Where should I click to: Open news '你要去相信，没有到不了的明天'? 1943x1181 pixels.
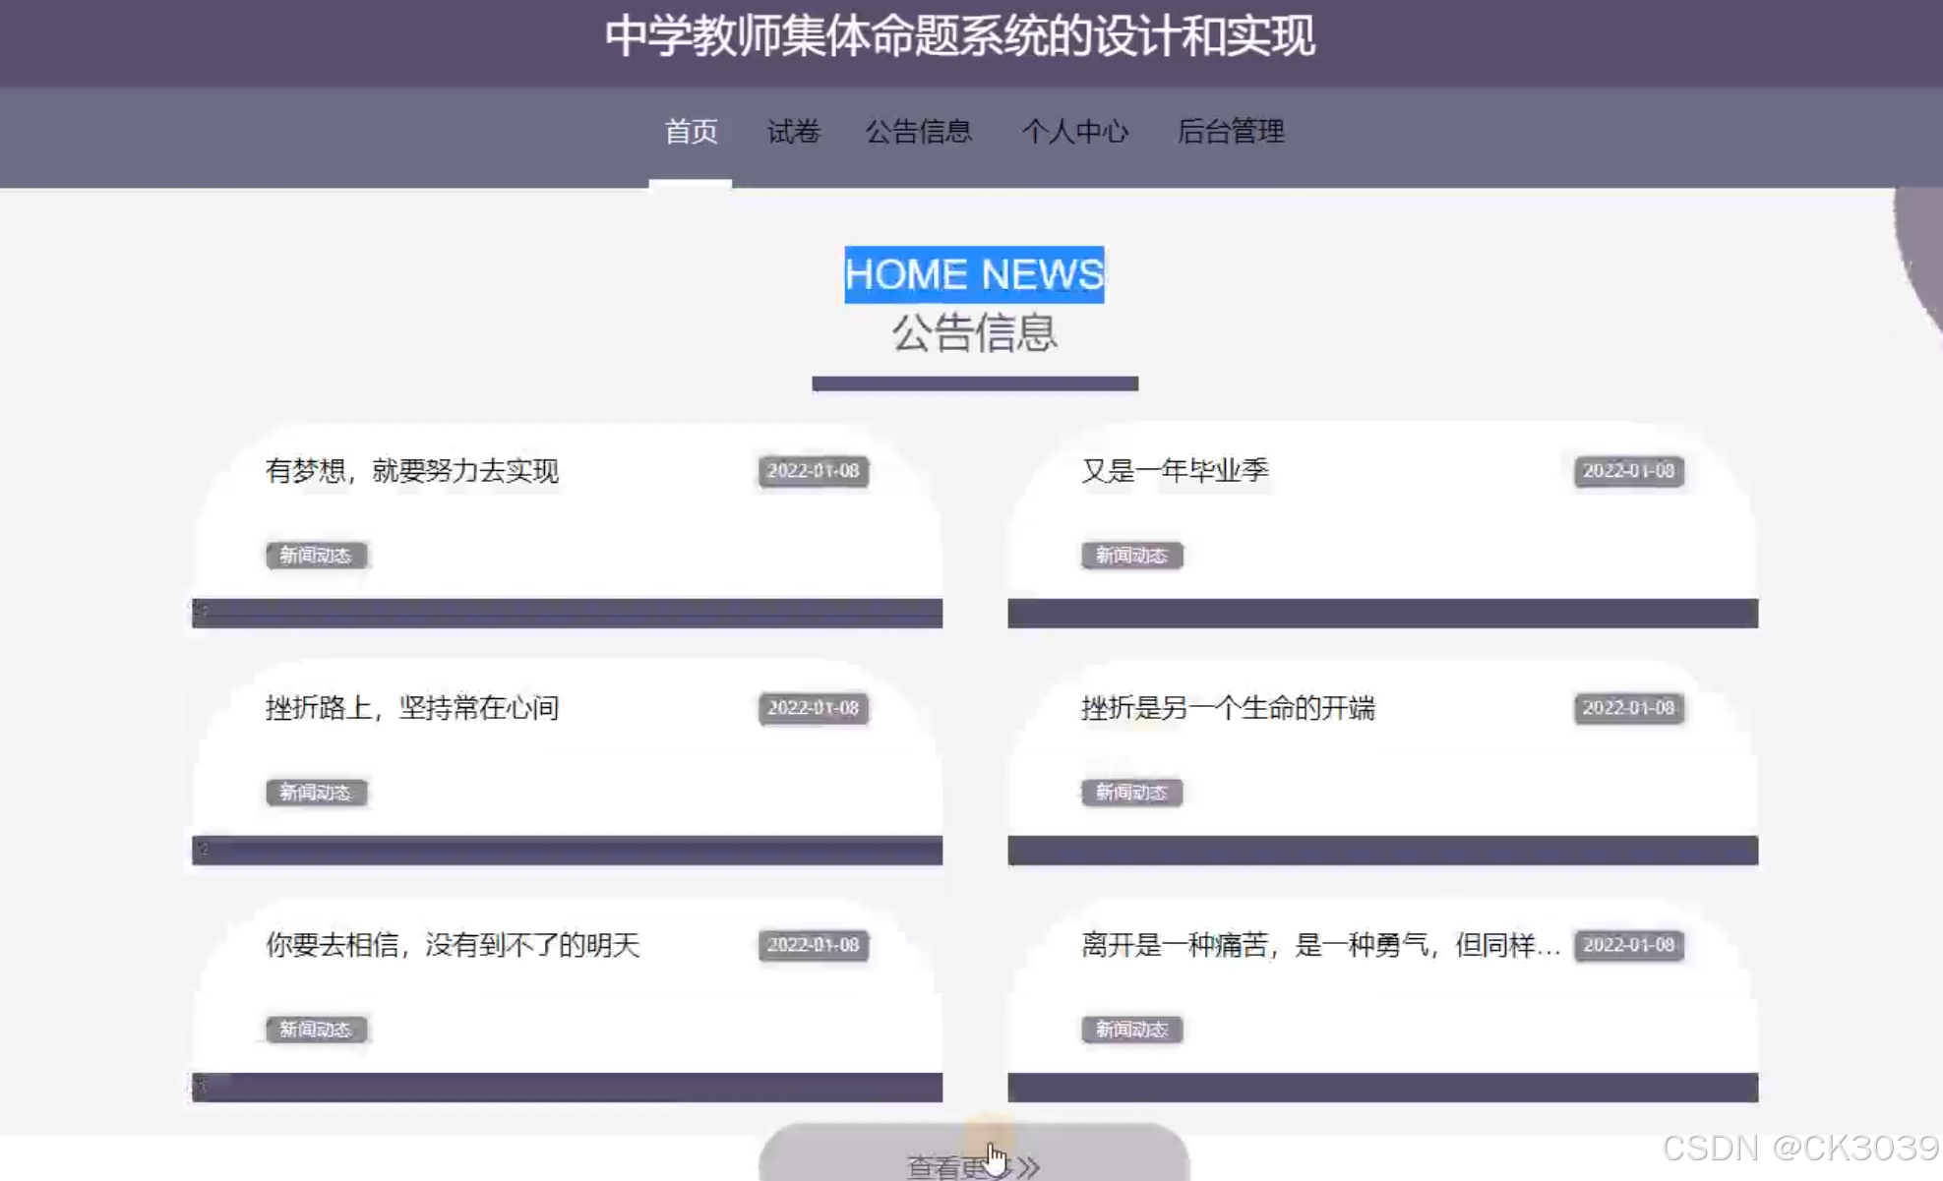tap(453, 945)
